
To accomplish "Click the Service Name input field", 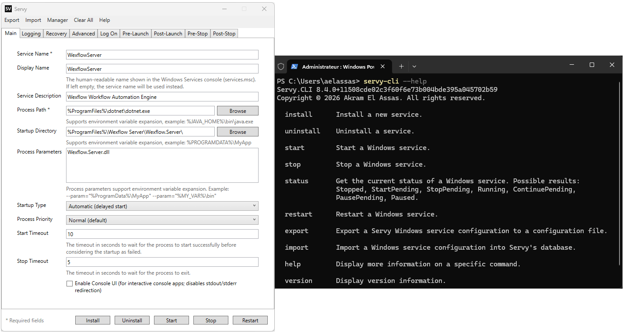I will click(162, 55).
